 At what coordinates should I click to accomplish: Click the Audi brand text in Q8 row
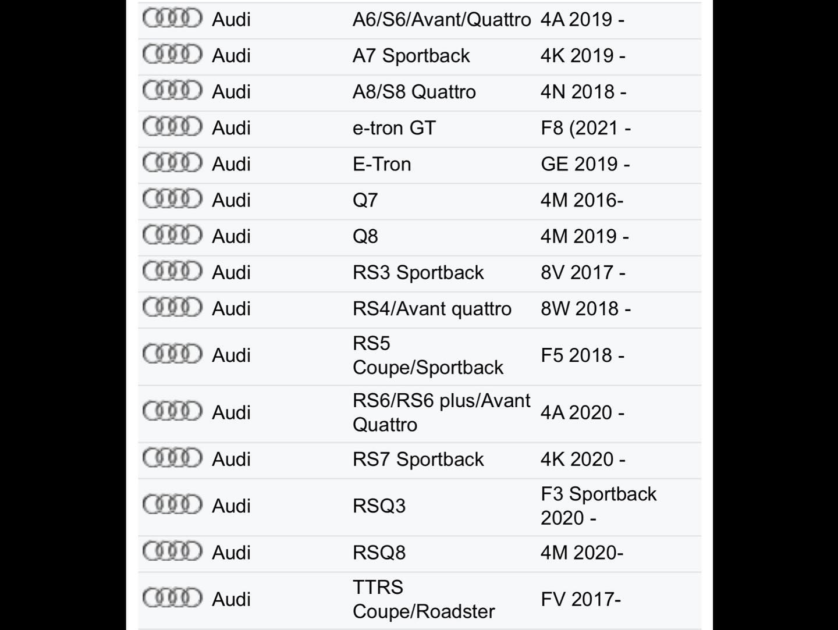pos(232,236)
